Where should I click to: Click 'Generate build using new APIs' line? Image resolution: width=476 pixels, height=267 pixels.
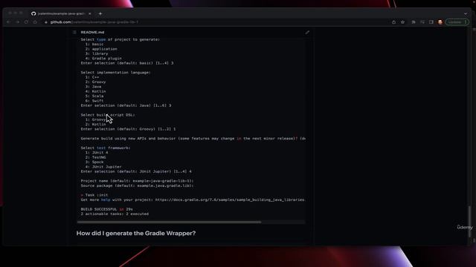pos(193,139)
